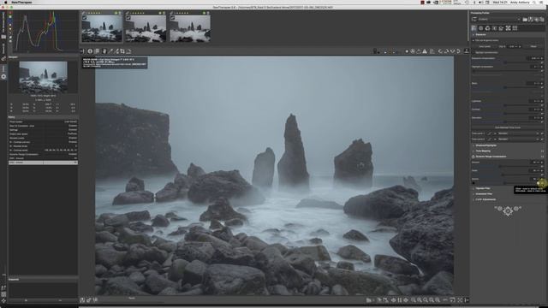Toggle green channel in histogram
Viewport: 548px width, 308px height.
point(10,16)
